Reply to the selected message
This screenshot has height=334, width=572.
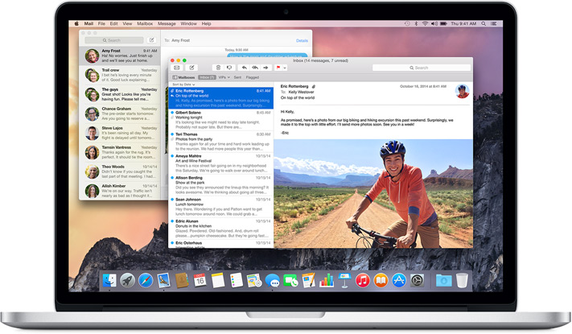click(x=244, y=68)
